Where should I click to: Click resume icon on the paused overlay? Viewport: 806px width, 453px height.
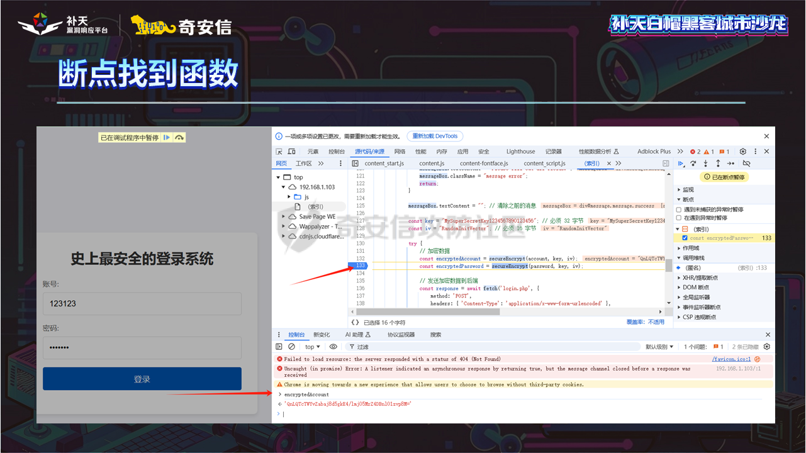pyautogui.click(x=167, y=138)
